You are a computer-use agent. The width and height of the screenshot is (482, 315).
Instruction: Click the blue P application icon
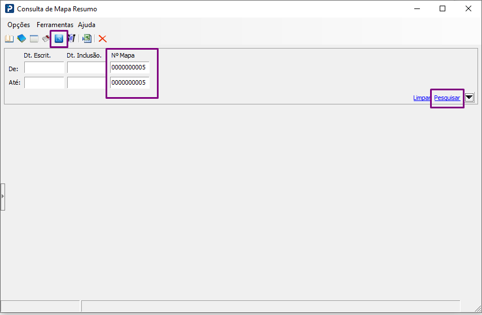(x=10, y=8)
